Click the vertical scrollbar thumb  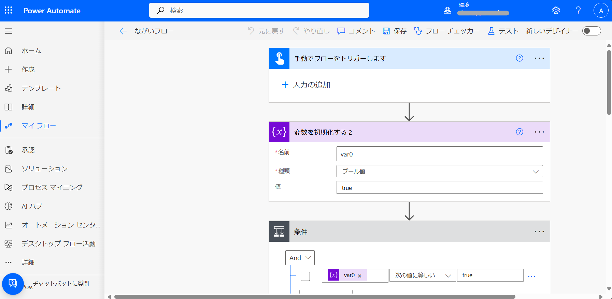609,83
